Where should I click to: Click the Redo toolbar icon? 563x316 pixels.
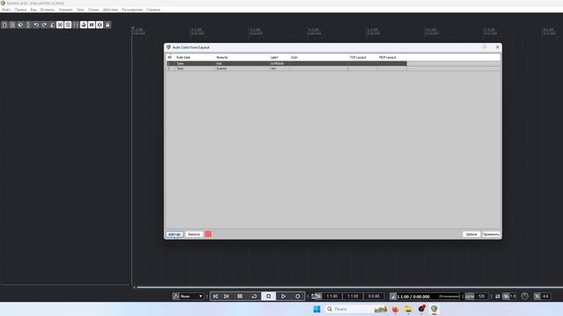[44, 25]
